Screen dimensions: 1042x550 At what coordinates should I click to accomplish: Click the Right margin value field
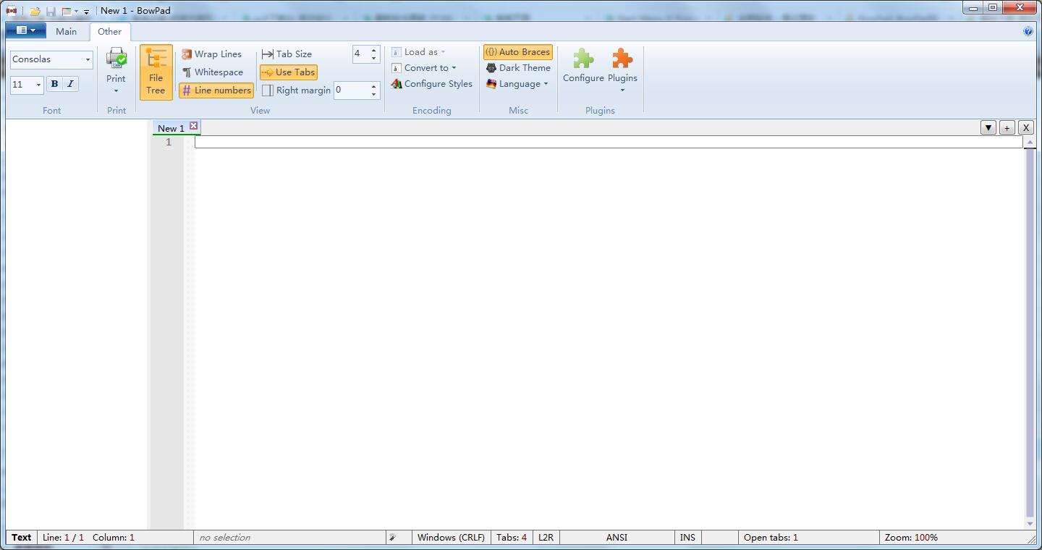pyautogui.click(x=351, y=90)
